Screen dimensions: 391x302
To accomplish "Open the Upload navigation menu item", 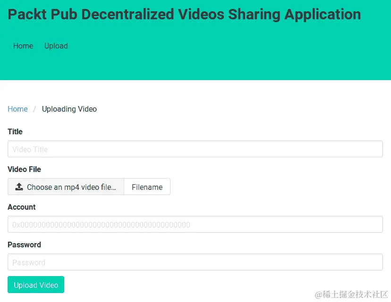I will 56,46.
